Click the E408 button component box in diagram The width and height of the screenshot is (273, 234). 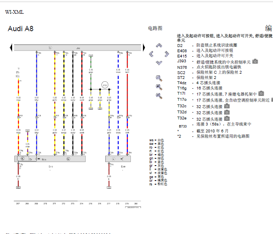click(118, 159)
